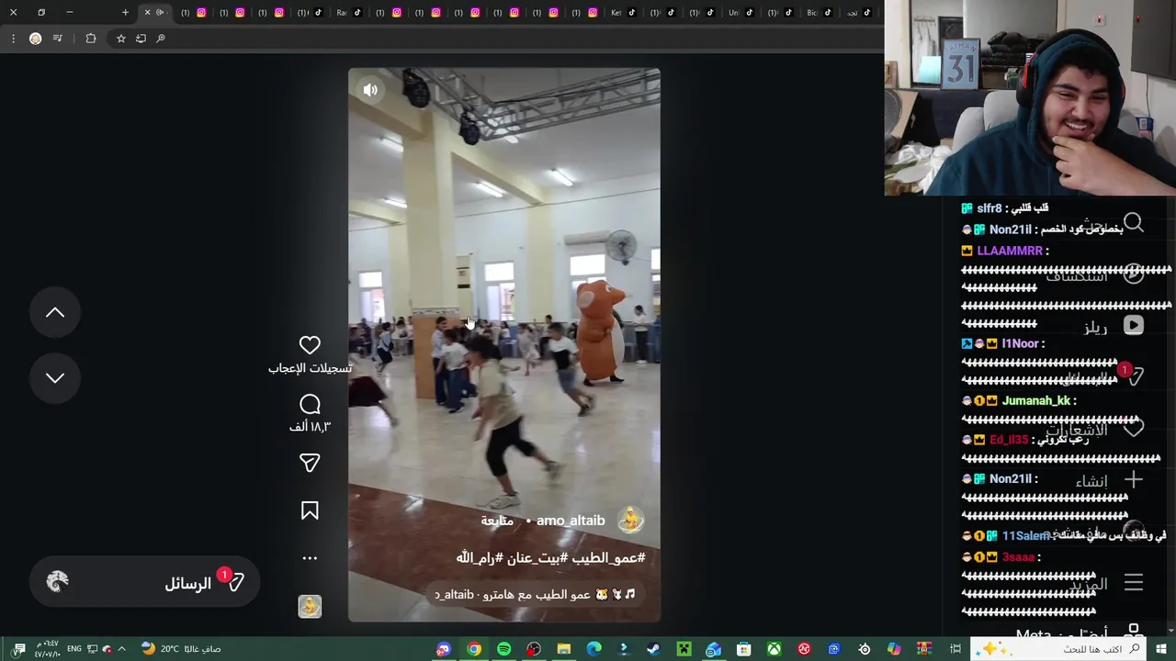This screenshot has width=1176, height=661.
Task: Like the reel with the heart icon
Action: click(x=310, y=345)
